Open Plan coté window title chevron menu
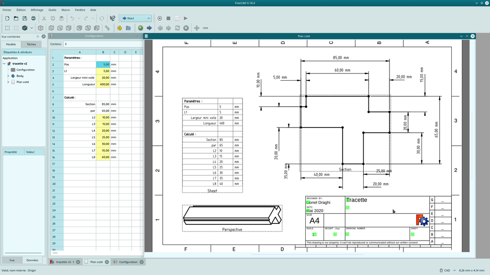Viewport: 490px width, 275px height. [x=461, y=36]
